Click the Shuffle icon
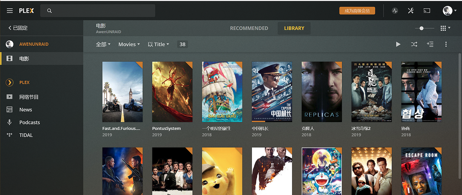Image resolution: width=462 pixels, height=195 pixels. click(414, 44)
